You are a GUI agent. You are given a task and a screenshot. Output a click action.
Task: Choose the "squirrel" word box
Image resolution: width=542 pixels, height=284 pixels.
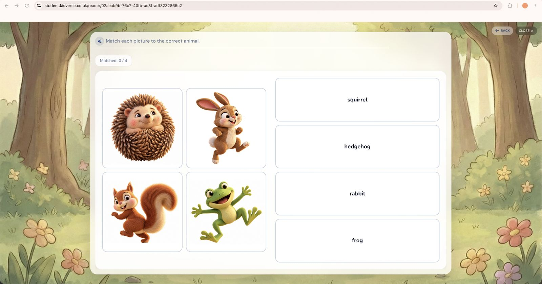[x=357, y=100]
